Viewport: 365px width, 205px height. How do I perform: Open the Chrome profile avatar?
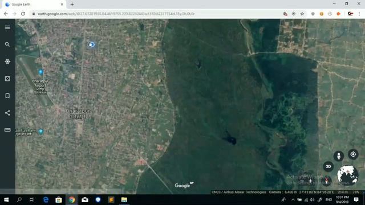tap(350, 14)
